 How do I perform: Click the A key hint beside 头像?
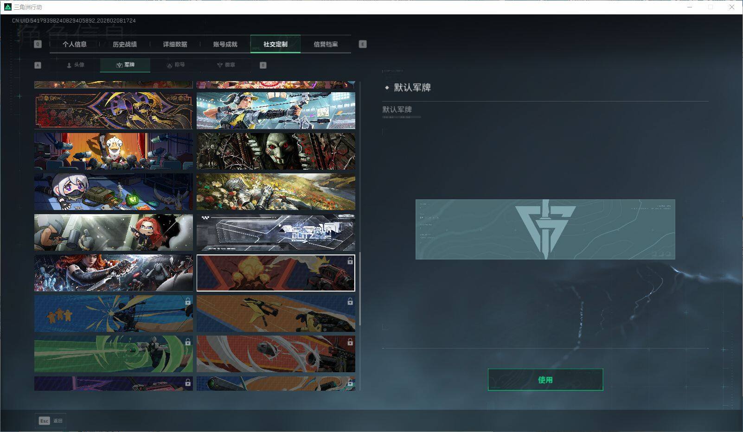click(x=38, y=65)
